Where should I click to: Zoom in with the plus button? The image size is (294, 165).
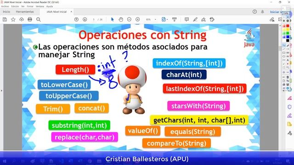[x=138, y=19]
